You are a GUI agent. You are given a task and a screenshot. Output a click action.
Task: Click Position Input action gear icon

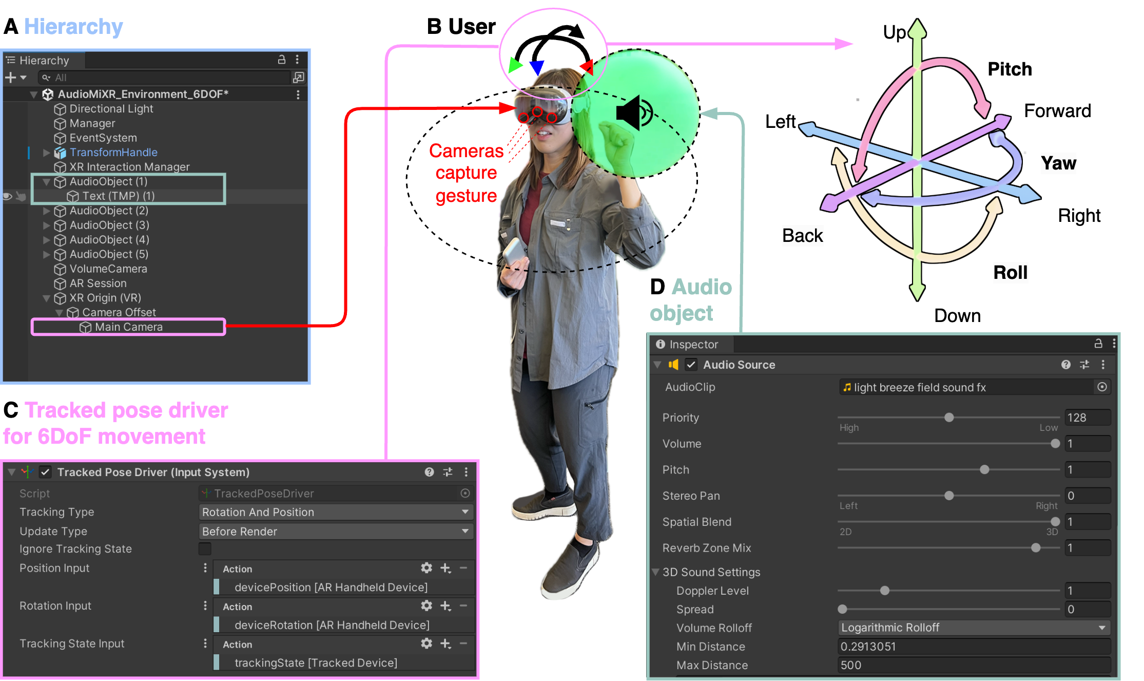426,568
